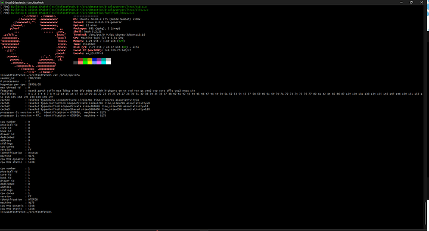This screenshot has height=231, width=429.
Task: Click the '# processors : 2' line
Action: point(15,81)
